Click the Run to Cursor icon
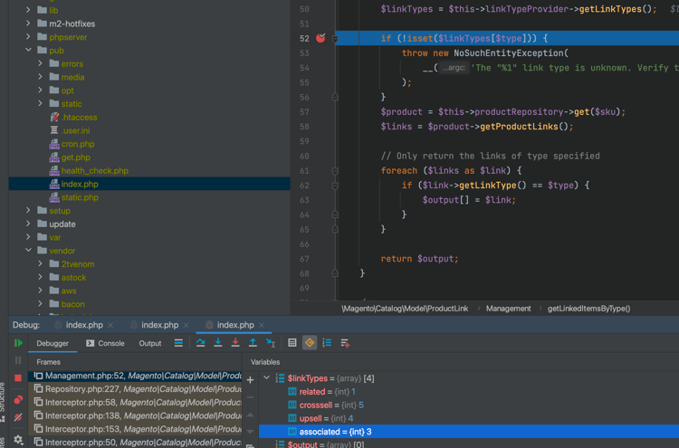Viewport: 679px width, 448px height. click(x=270, y=343)
